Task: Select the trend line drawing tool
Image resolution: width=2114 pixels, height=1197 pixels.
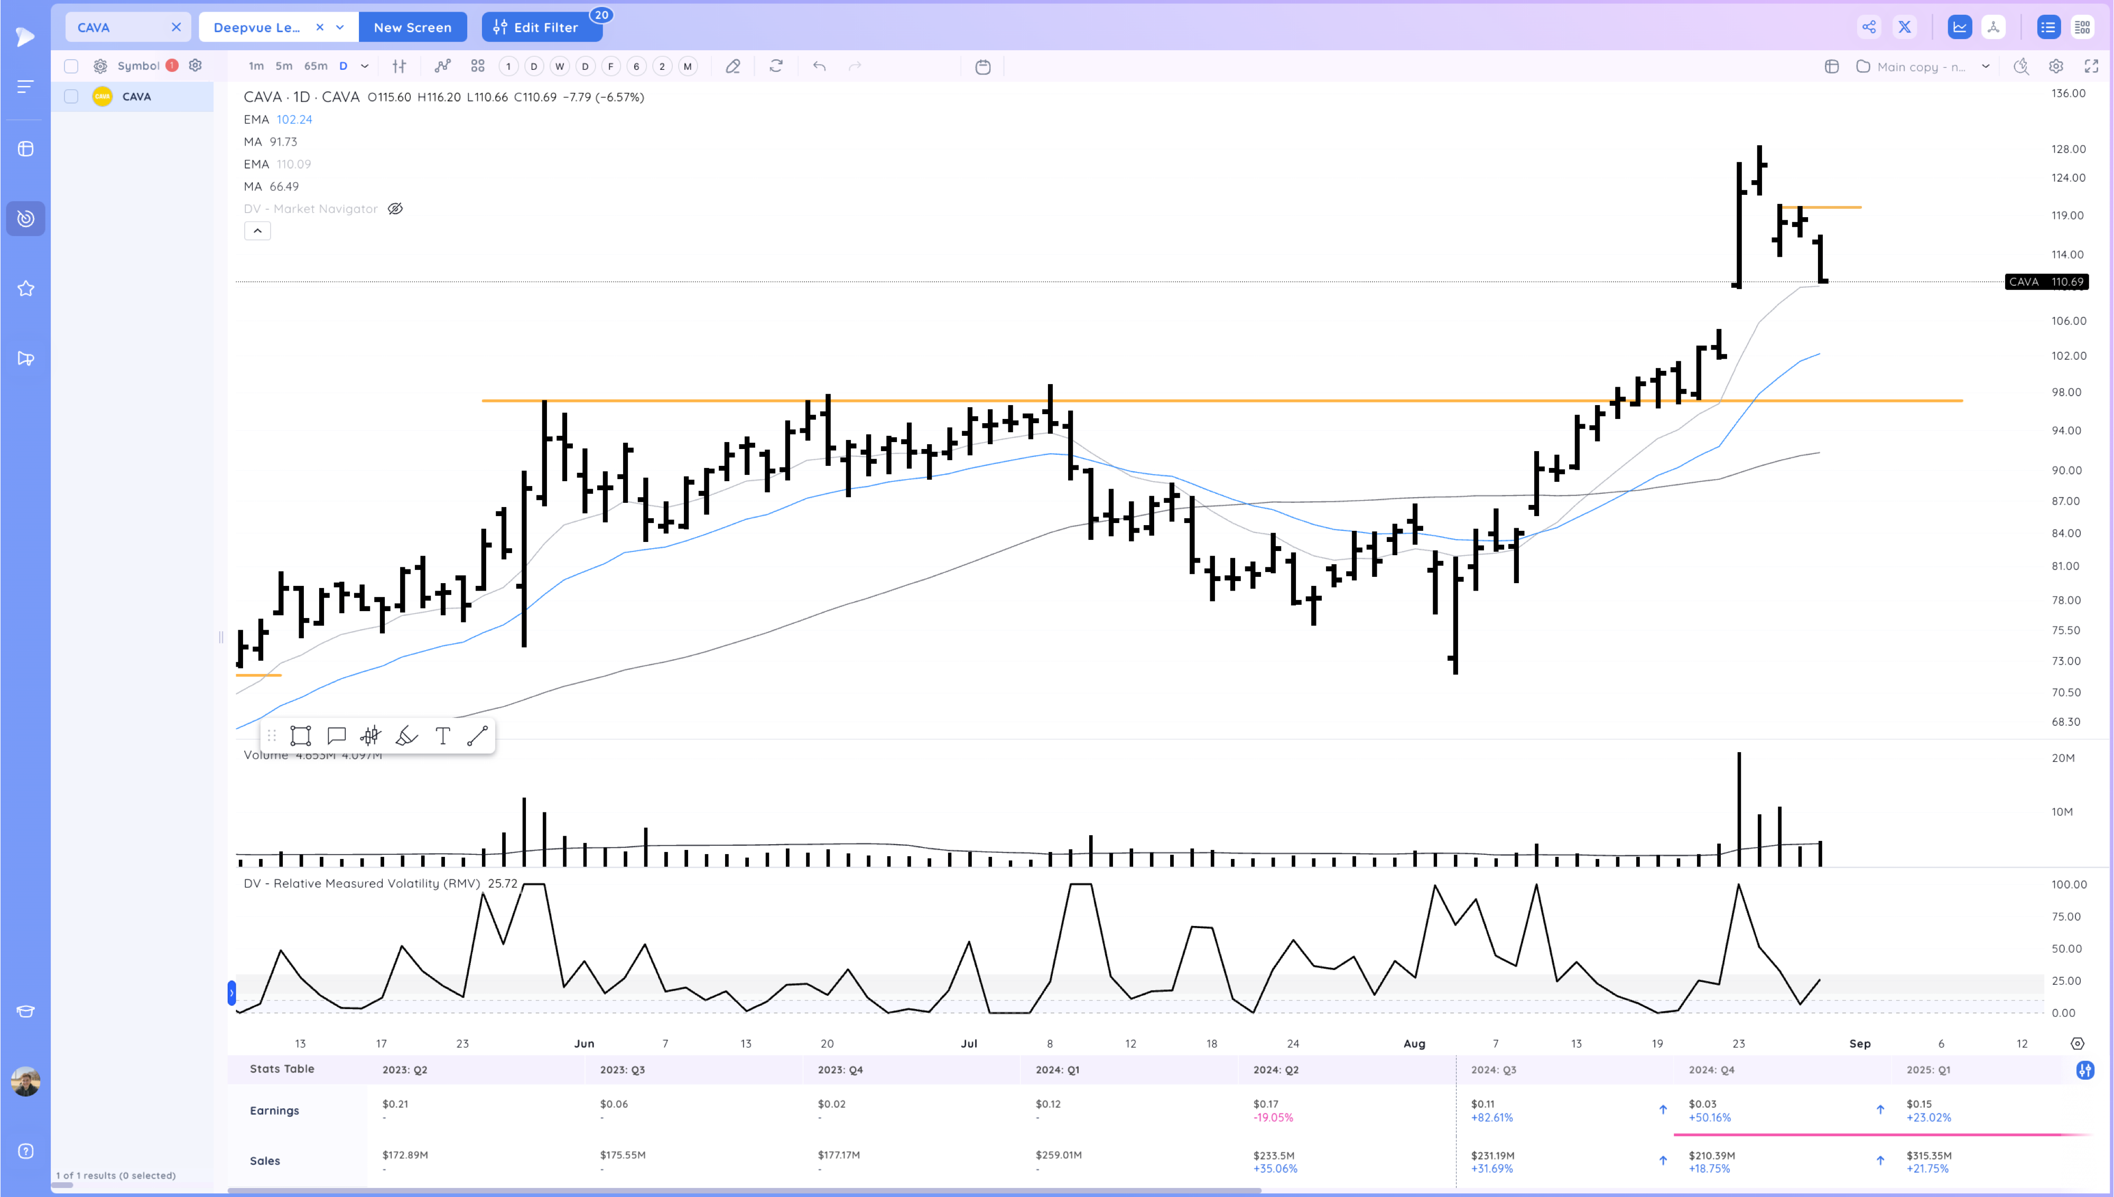Action: [478, 736]
